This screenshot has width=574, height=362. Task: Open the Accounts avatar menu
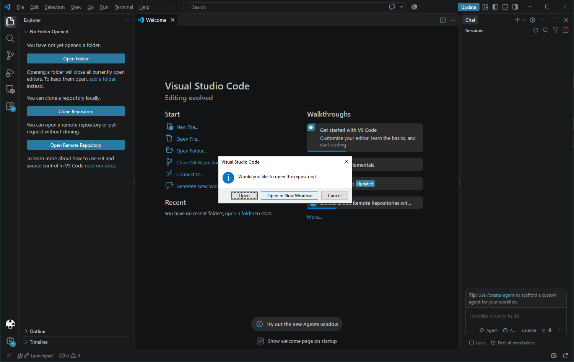10,324
